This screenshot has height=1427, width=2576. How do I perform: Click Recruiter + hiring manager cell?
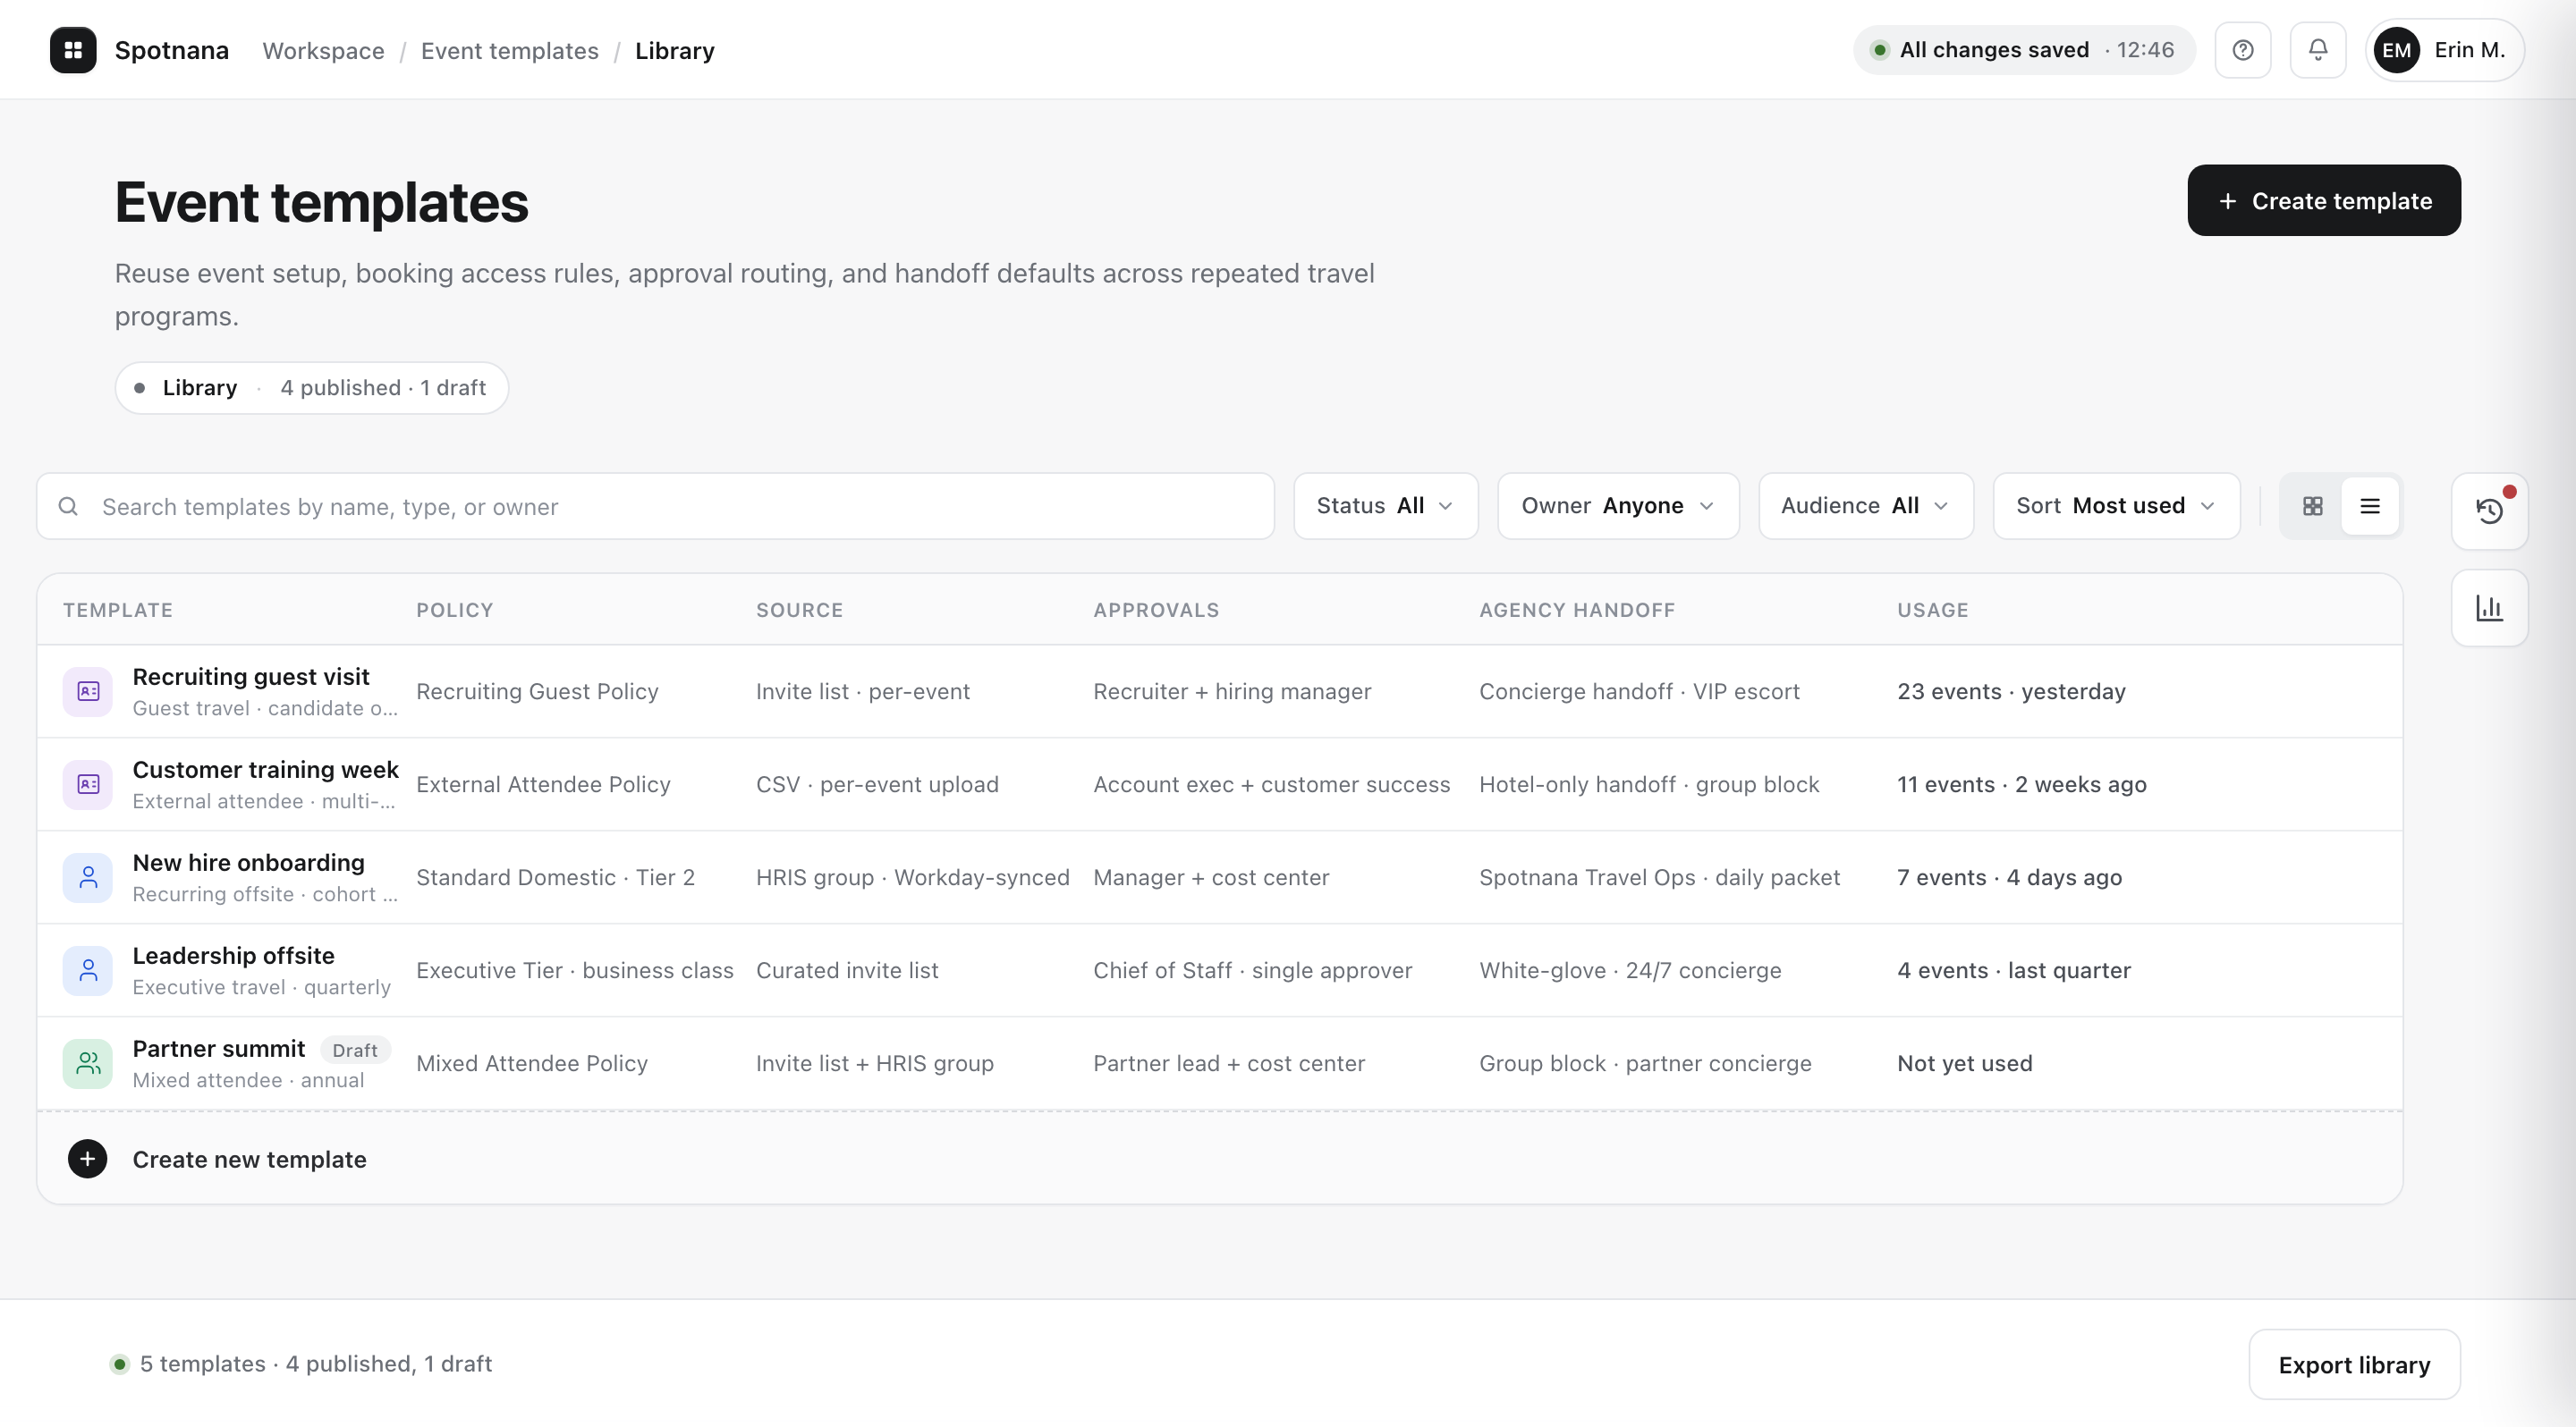click(x=1232, y=691)
